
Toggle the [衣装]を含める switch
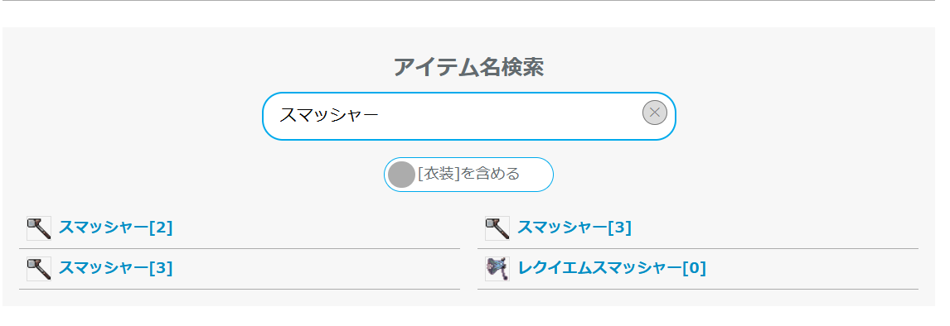[x=468, y=175]
